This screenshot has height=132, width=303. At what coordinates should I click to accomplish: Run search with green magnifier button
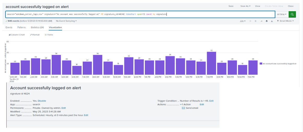tap(292, 14)
